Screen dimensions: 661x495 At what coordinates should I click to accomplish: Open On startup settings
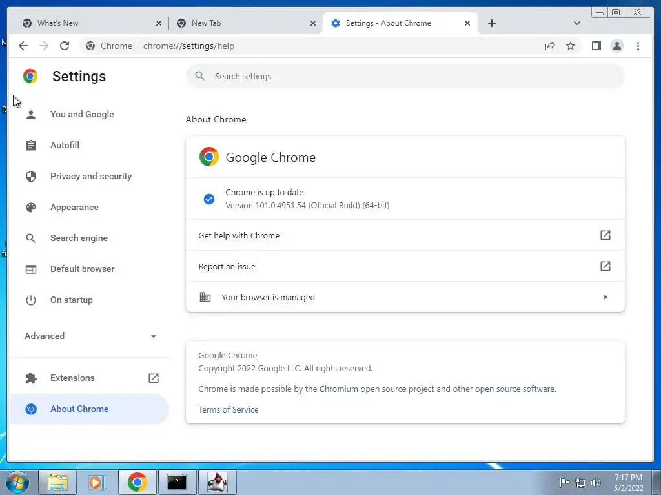89,300
